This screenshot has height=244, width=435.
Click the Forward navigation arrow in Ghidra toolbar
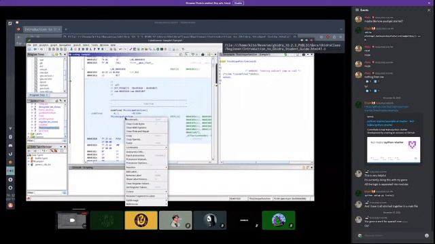(41, 49)
